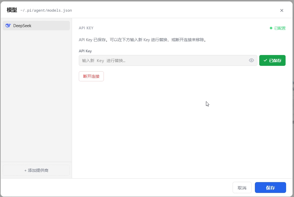Click the 已配置 status indicator
Viewport: 294px width, 197px height.
278,28
